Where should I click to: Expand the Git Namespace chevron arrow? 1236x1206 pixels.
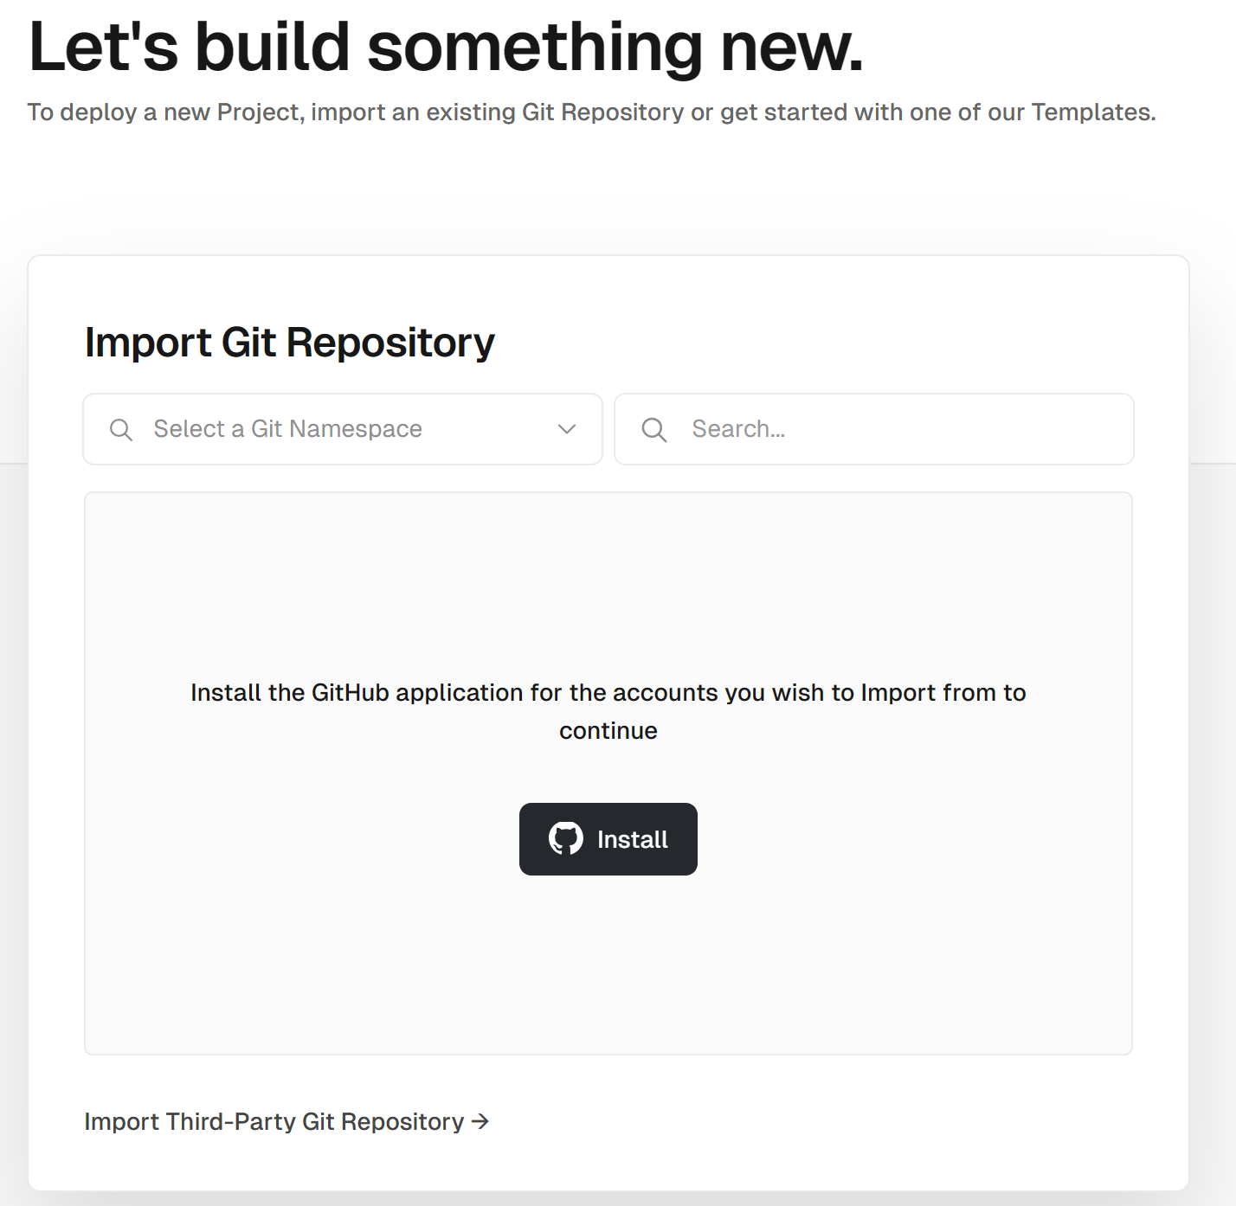567,429
